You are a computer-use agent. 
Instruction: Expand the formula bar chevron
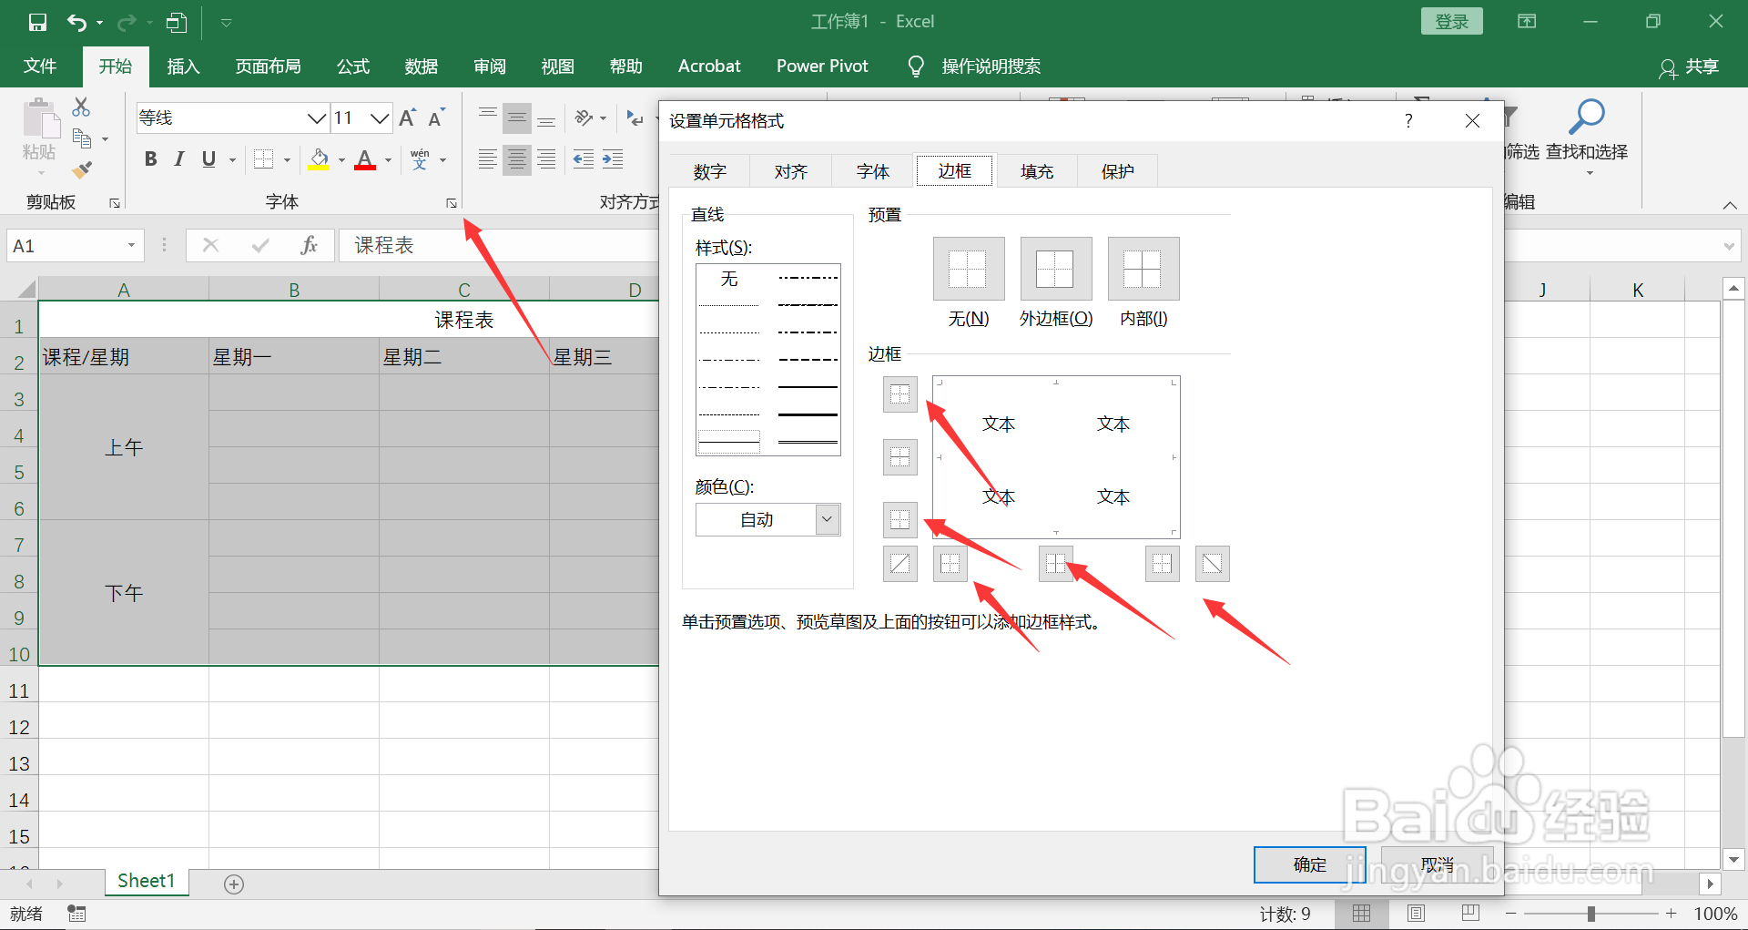pos(1728,245)
